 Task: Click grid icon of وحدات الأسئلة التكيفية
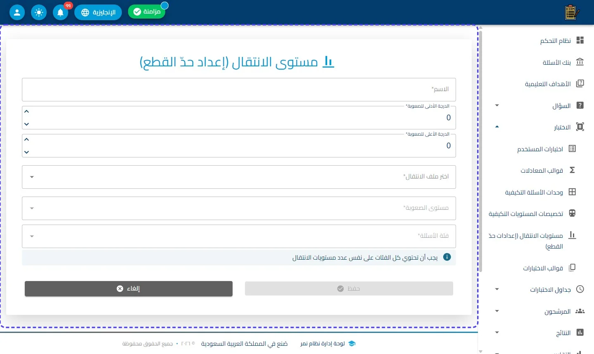click(572, 192)
